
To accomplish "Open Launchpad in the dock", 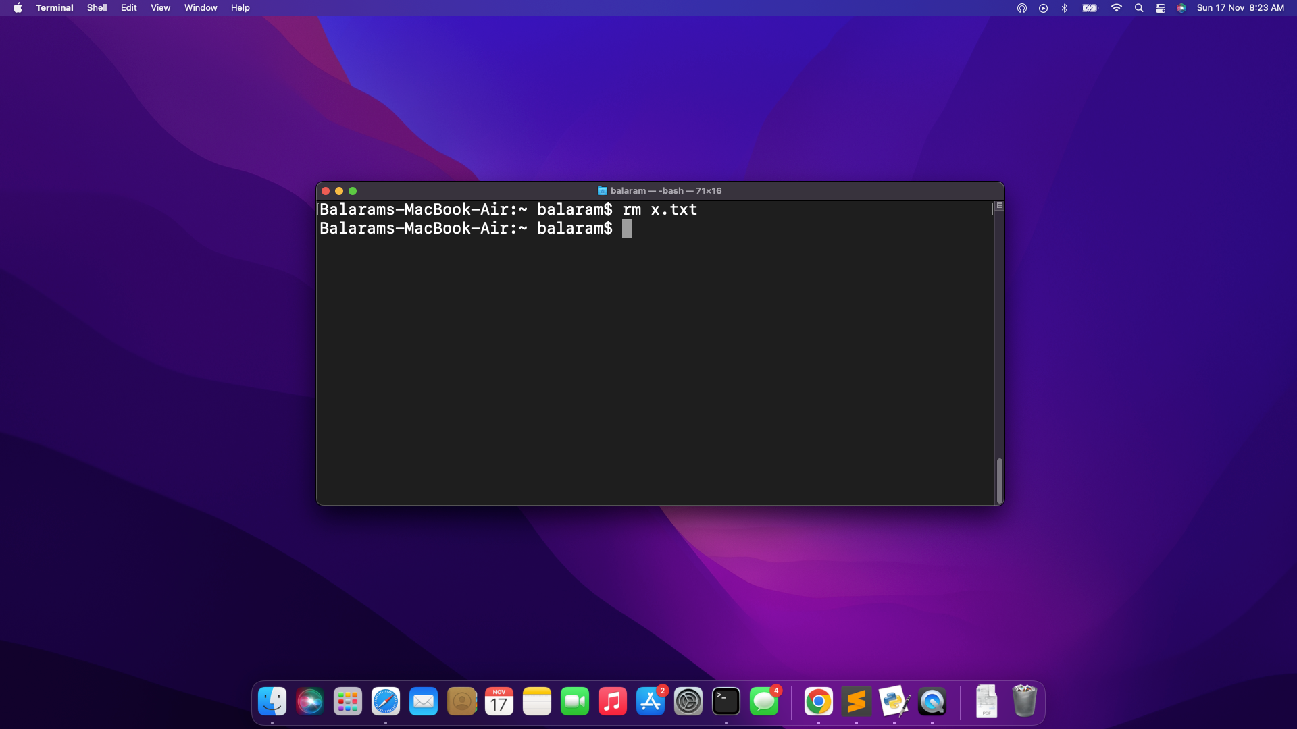I will pyautogui.click(x=348, y=702).
